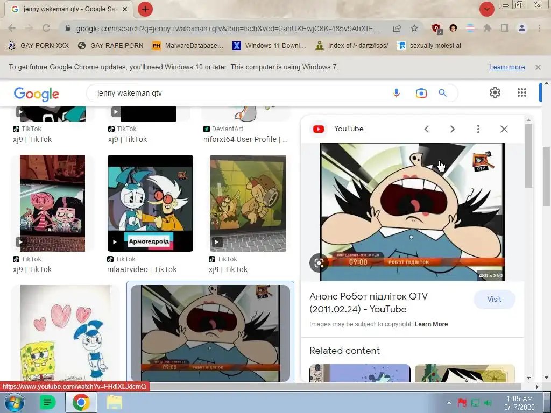
Task: Open the green taskbar application
Action: pos(47,402)
